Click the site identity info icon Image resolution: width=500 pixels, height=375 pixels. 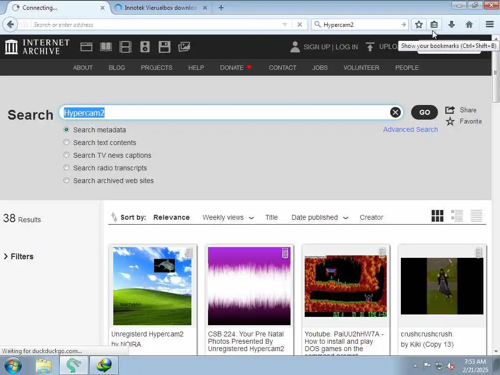[24, 24]
